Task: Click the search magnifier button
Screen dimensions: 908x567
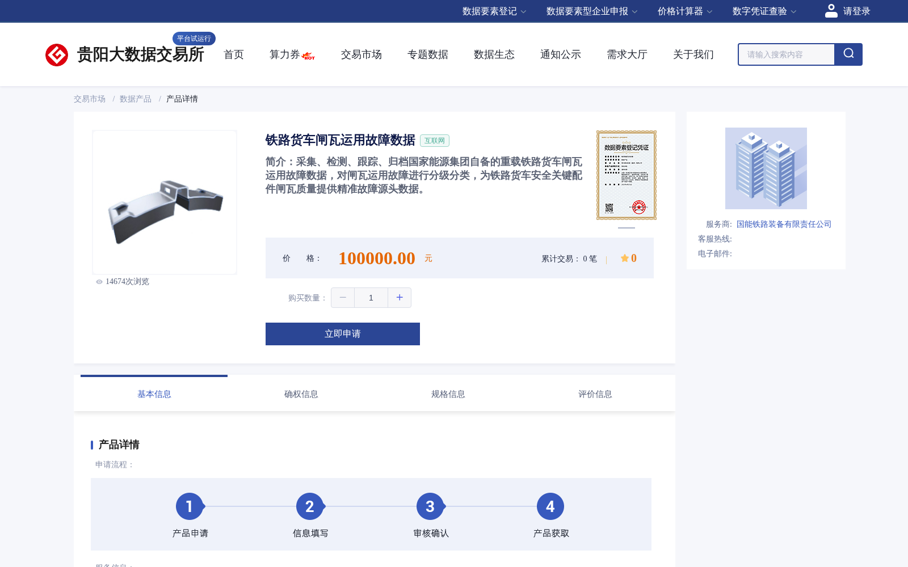Action: click(848, 54)
